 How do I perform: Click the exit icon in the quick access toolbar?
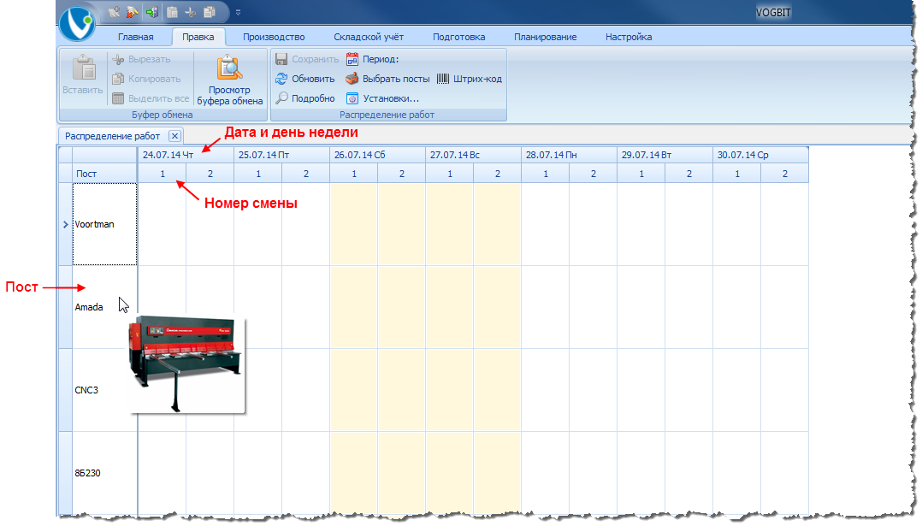(152, 13)
